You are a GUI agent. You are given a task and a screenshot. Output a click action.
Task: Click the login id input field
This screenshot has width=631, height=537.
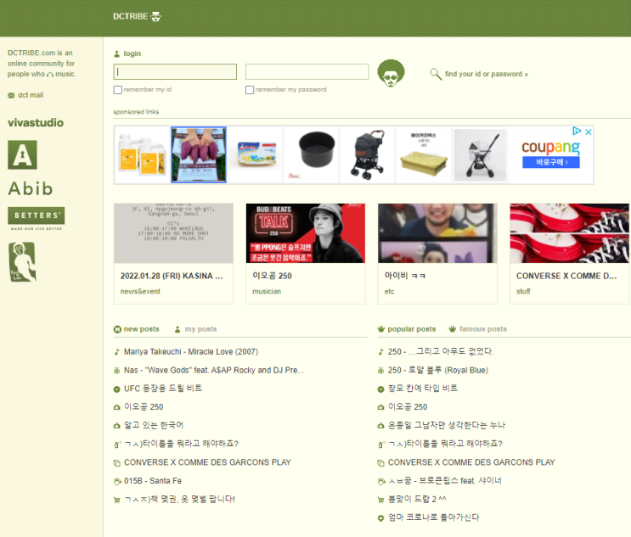click(x=175, y=71)
